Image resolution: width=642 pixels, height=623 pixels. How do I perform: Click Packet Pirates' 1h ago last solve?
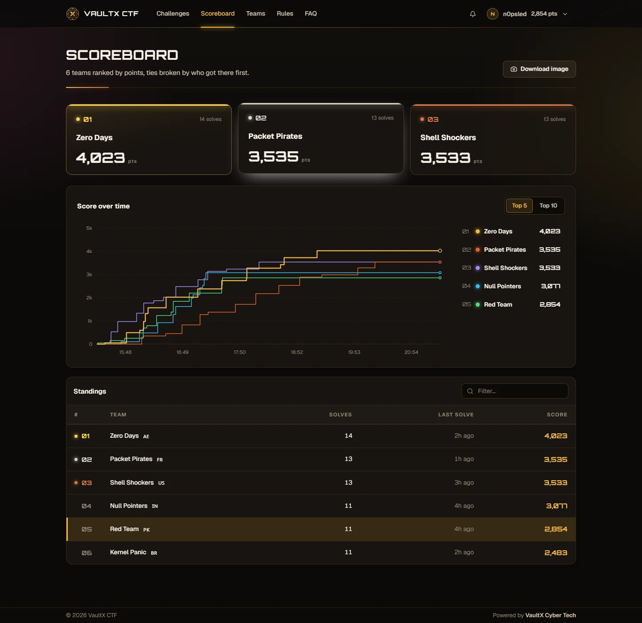coord(464,459)
